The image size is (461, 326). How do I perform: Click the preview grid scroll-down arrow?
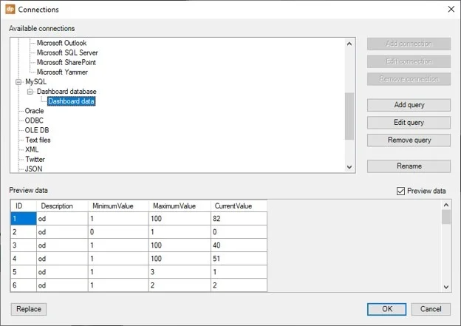446,287
